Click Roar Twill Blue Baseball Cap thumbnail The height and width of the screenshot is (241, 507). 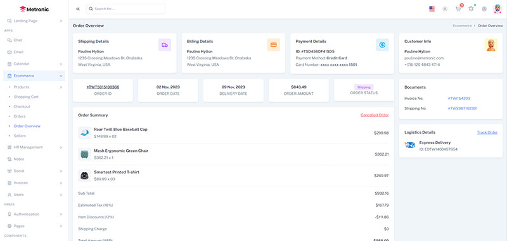coord(84,133)
